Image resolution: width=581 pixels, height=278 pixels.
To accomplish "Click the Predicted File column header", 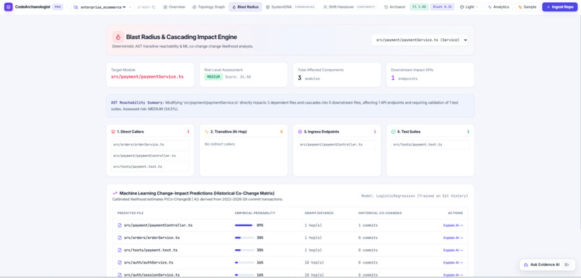I will (x=130, y=213).
